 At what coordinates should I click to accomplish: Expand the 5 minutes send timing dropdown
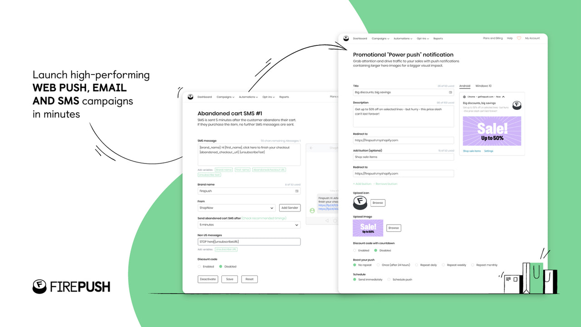[249, 225]
